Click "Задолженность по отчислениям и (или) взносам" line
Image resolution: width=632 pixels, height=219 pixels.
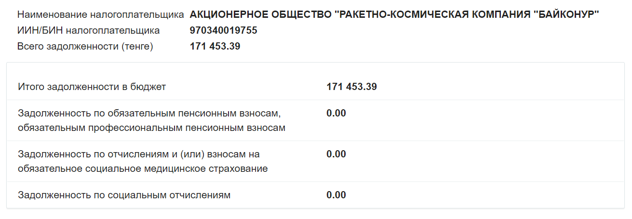click(x=138, y=155)
